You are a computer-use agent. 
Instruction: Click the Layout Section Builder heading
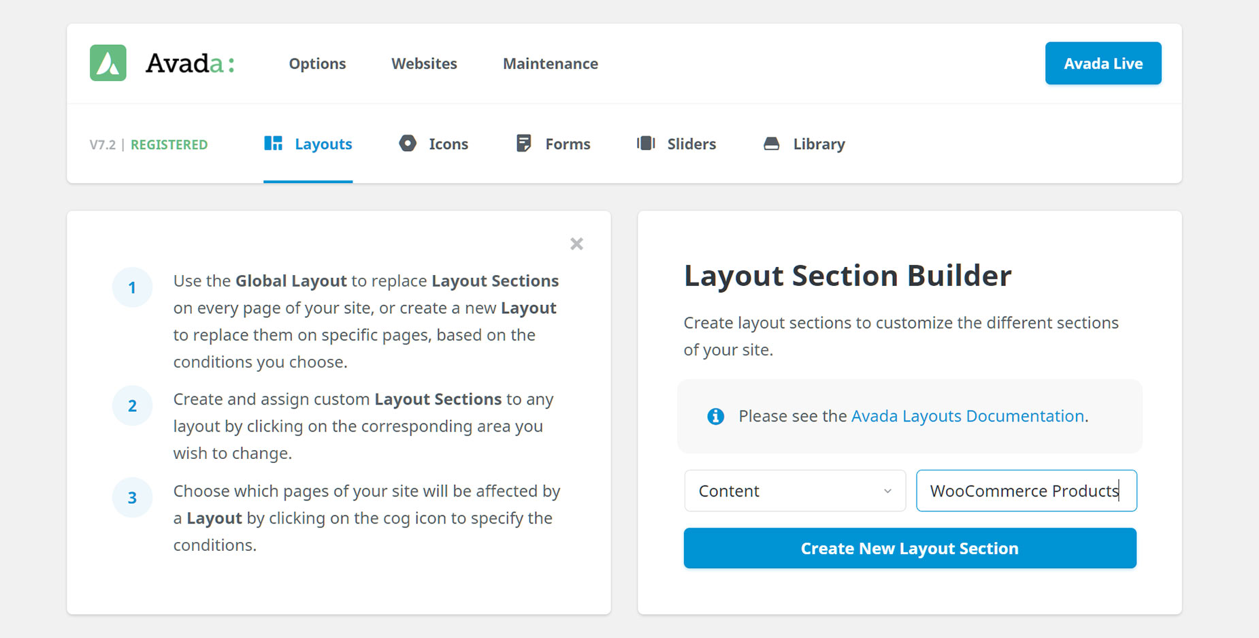tap(847, 276)
